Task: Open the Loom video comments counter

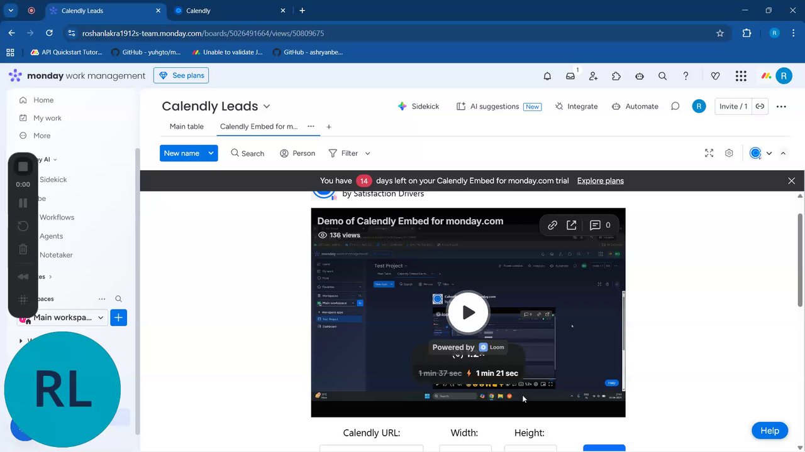Action: click(x=600, y=225)
